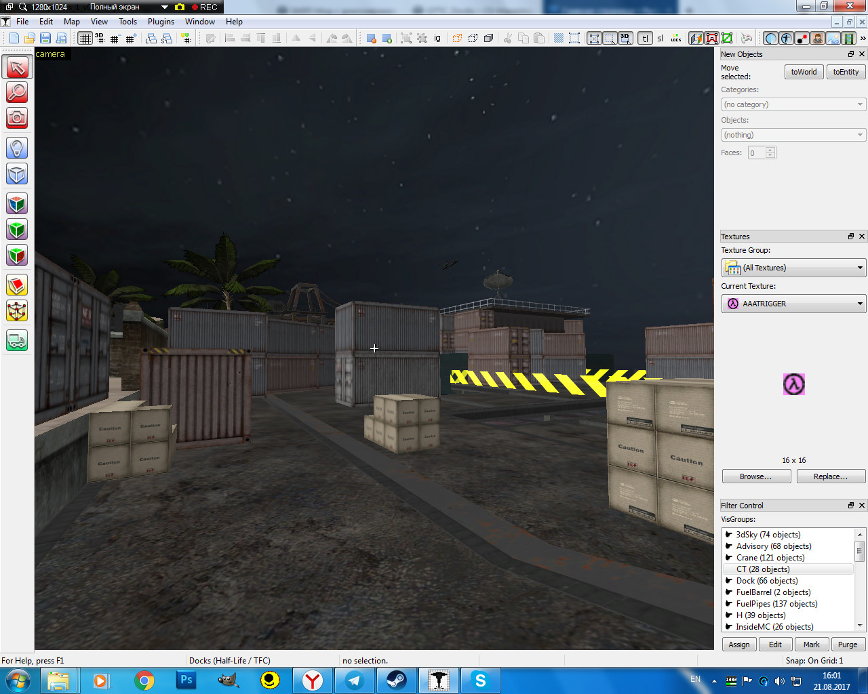Select the Block creation tool
This screenshot has height=694, width=868.
[x=17, y=174]
